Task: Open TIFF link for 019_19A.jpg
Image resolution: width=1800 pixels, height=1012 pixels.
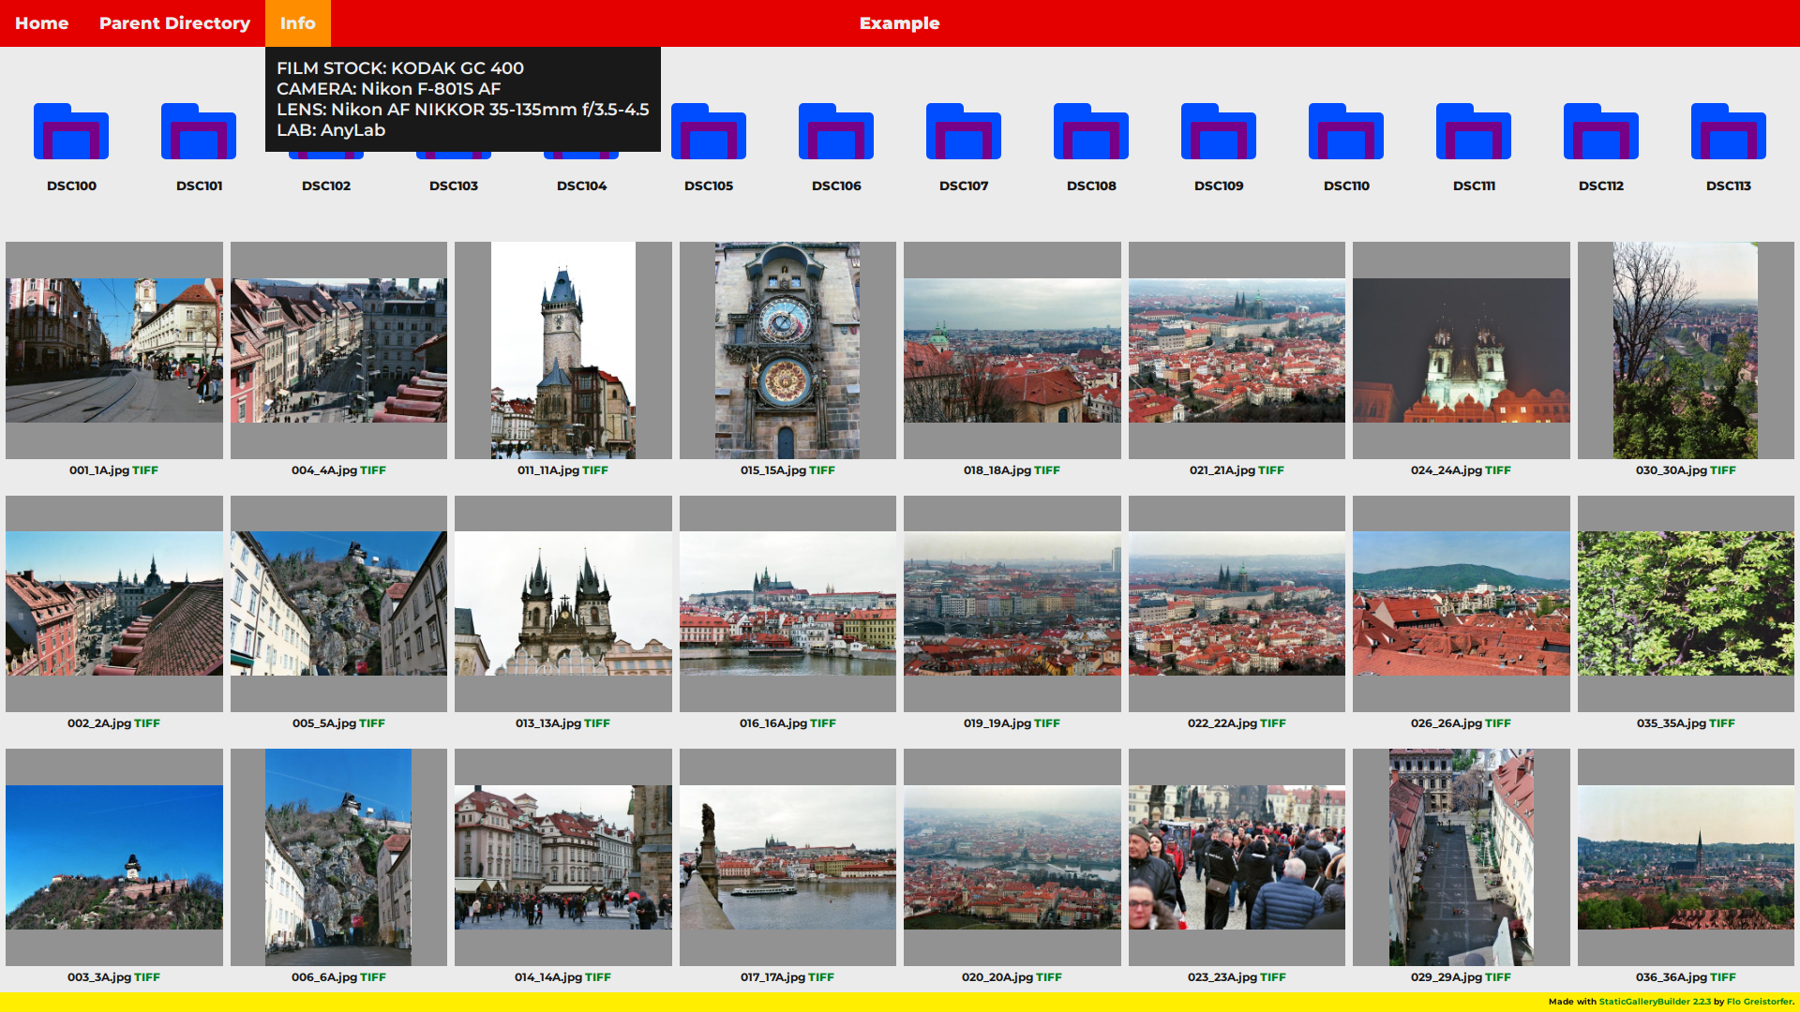Action: coord(1047,723)
